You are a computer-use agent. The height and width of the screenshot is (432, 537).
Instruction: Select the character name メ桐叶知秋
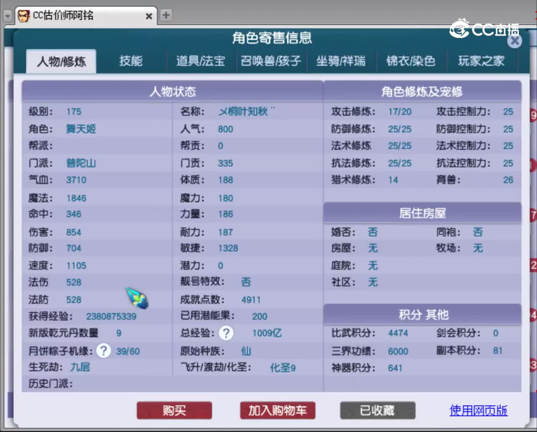(x=247, y=112)
